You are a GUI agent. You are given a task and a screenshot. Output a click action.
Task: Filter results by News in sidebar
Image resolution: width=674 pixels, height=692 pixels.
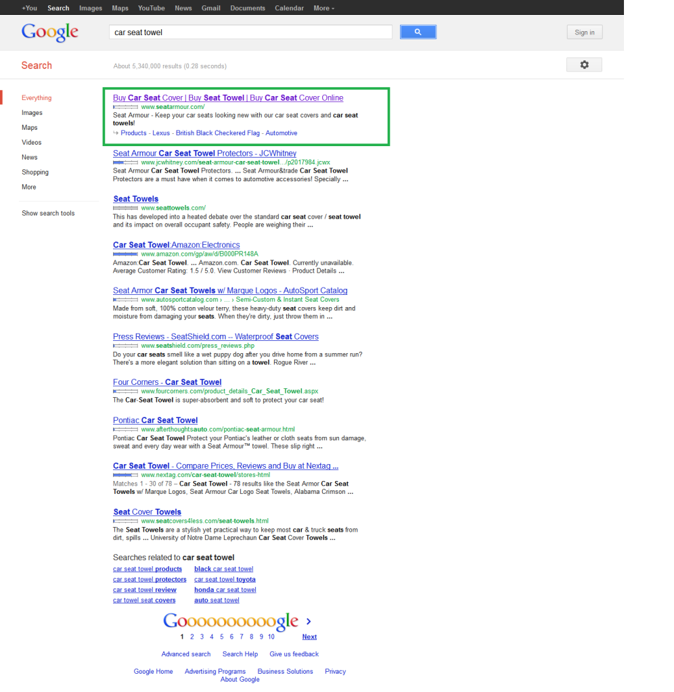(30, 157)
